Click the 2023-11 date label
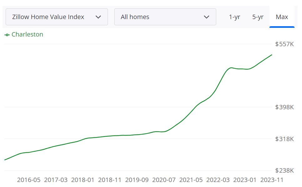 click(x=272, y=180)
